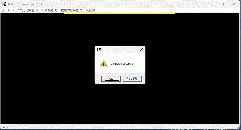Viewport: 241px width, 130px height.
Task: Open the ヘルプ(H) menu
Action: [x=92, y=10]
